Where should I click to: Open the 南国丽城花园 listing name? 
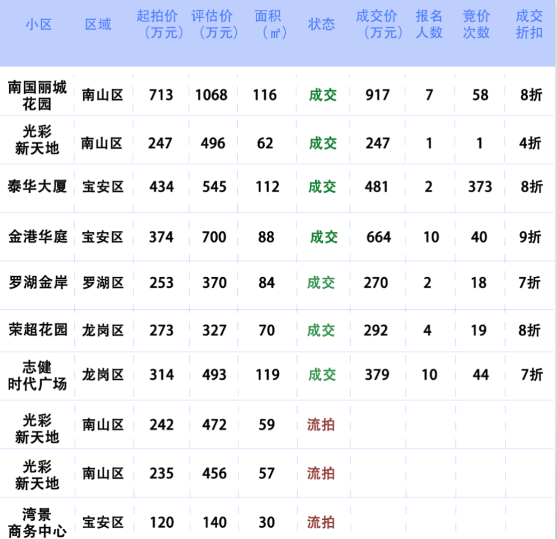click(x=37, y=95)
